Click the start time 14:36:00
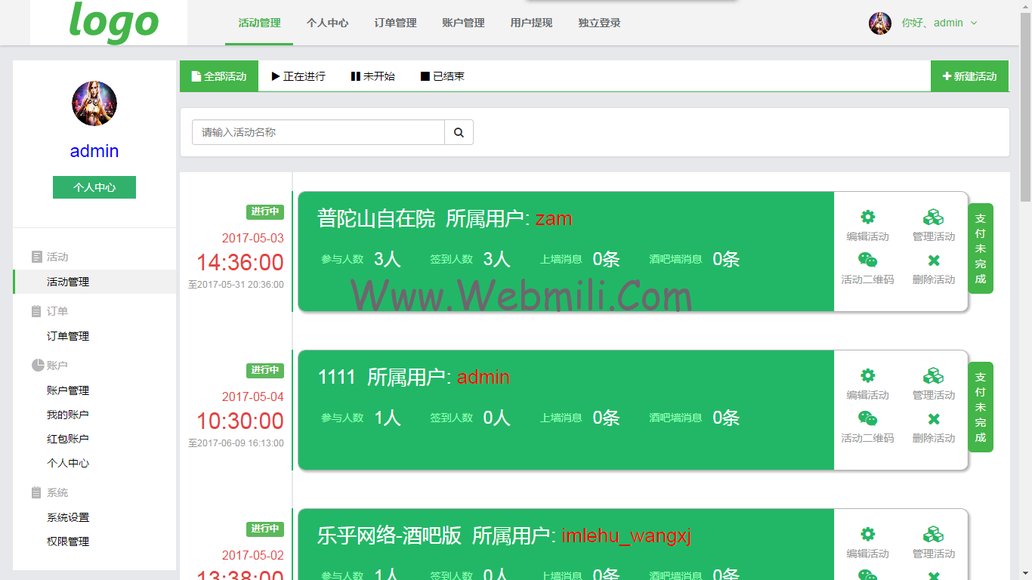The height and width of the screenshot is (580, 1032). (x=240, y=263)
